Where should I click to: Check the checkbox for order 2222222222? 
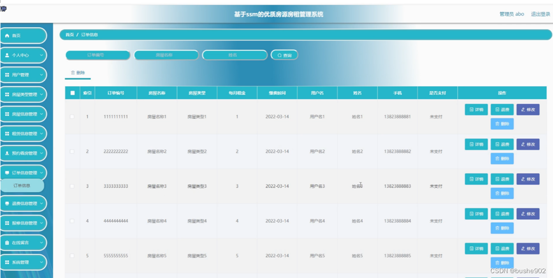click(x=72, y=151)
